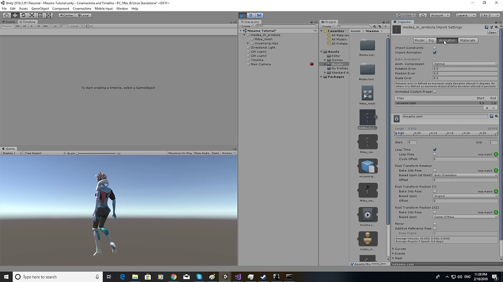Open the Based Upon dropdown showing Center of Mass
The height and width of the screenshot is (282, 503).
[465, 217]
